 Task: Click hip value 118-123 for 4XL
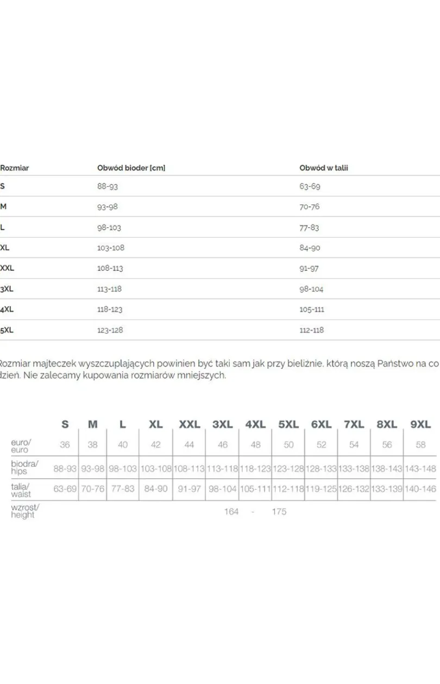point(110,309)
